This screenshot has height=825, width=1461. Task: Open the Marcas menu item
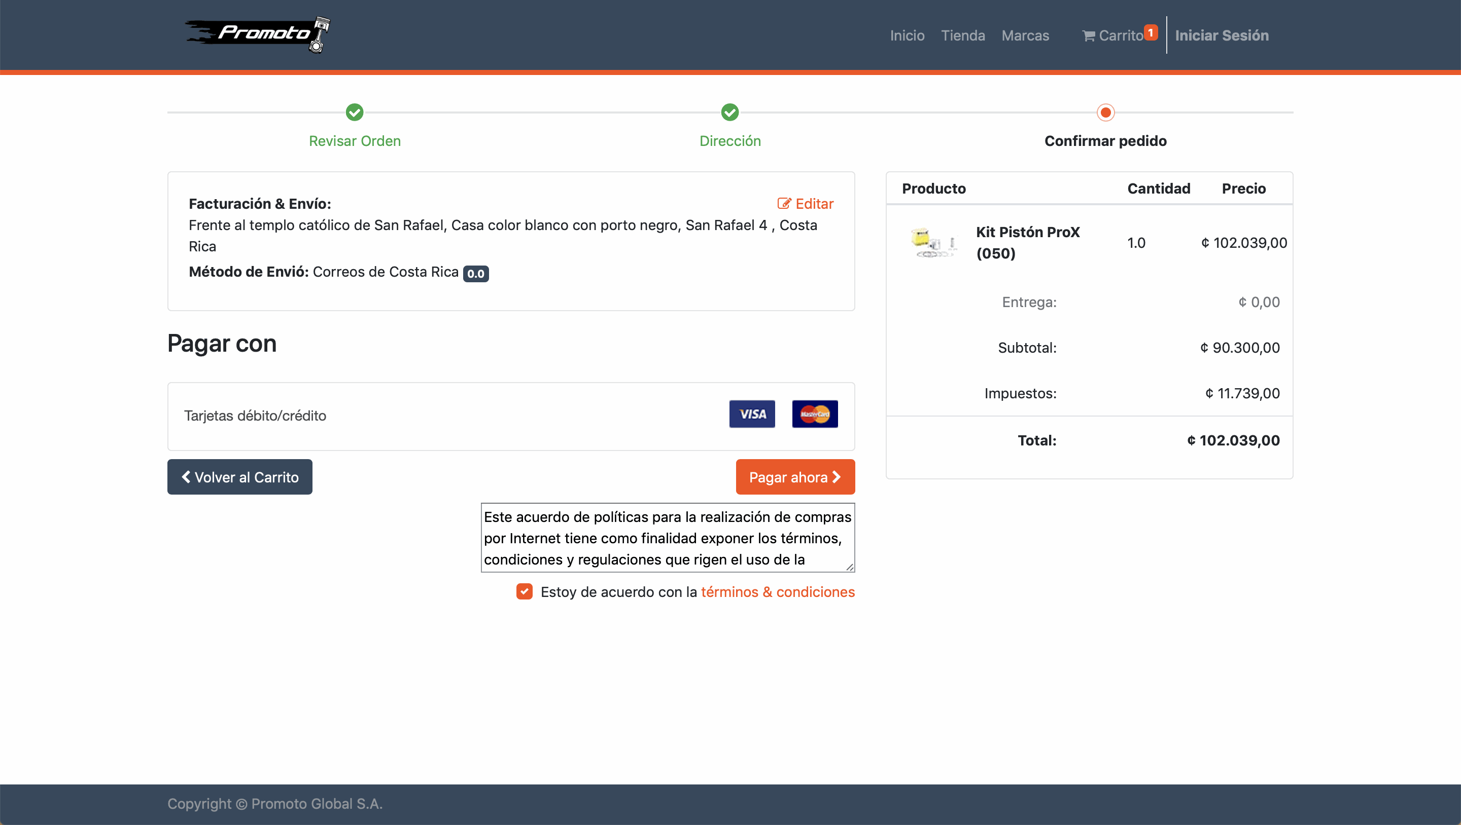point(1025,35)
